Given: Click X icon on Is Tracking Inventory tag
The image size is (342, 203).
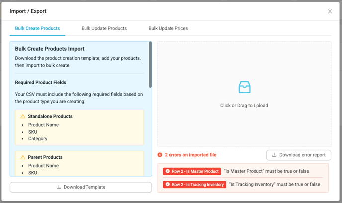Looking at the screenshot, I should 168,184.
